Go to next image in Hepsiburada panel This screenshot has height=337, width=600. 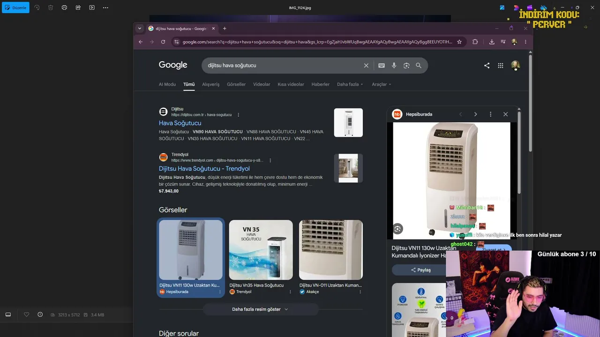coord(475,114)
